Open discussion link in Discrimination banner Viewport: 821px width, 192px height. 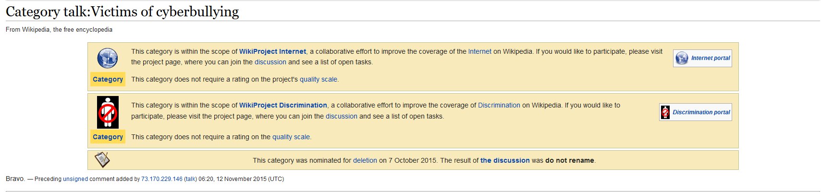coord(342,116)
